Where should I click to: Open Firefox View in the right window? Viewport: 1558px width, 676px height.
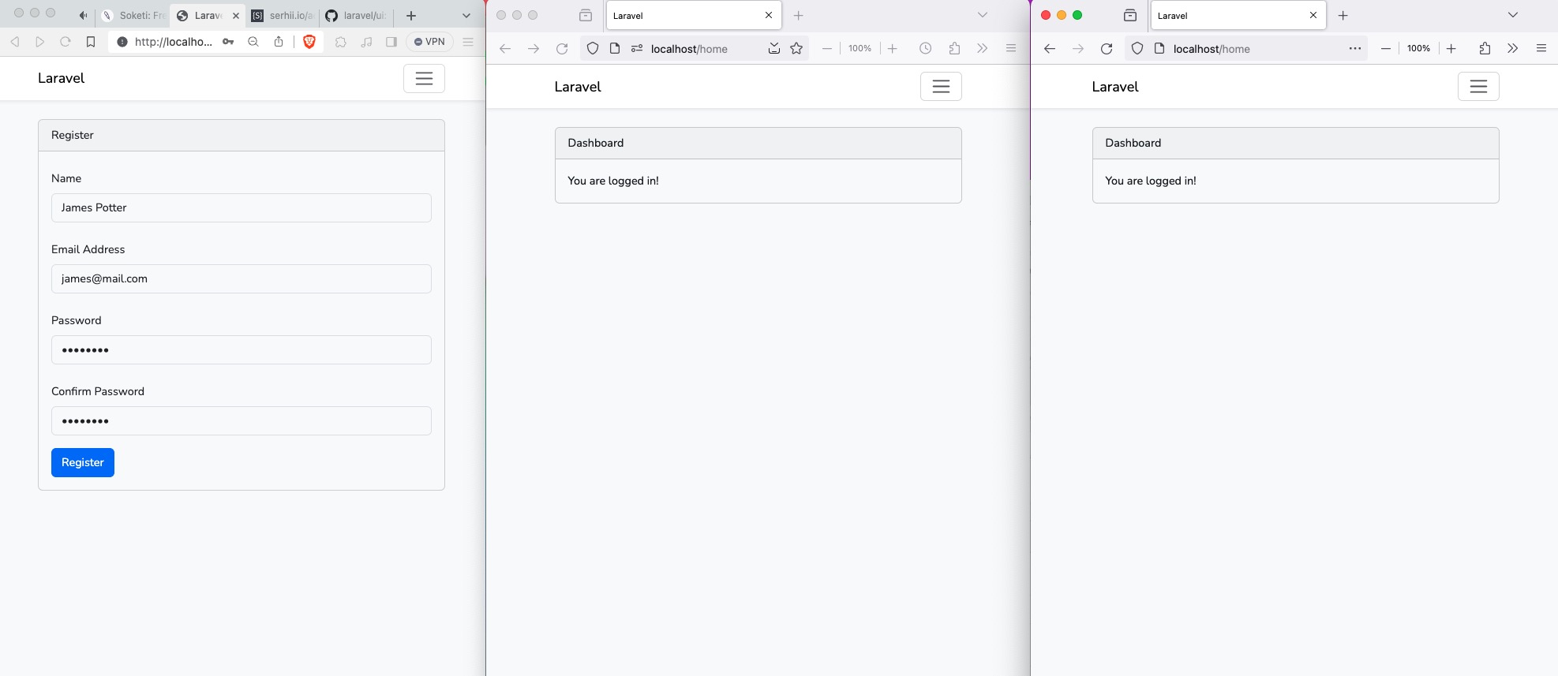click(1130, 15)
